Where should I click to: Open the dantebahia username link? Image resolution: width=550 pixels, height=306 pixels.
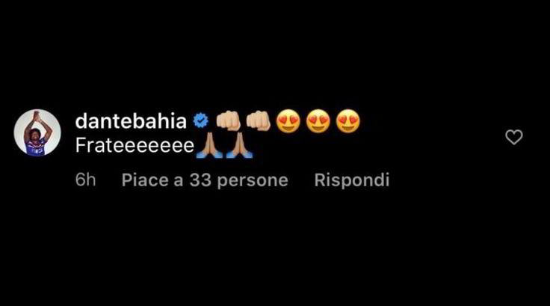tap(131, 121)
